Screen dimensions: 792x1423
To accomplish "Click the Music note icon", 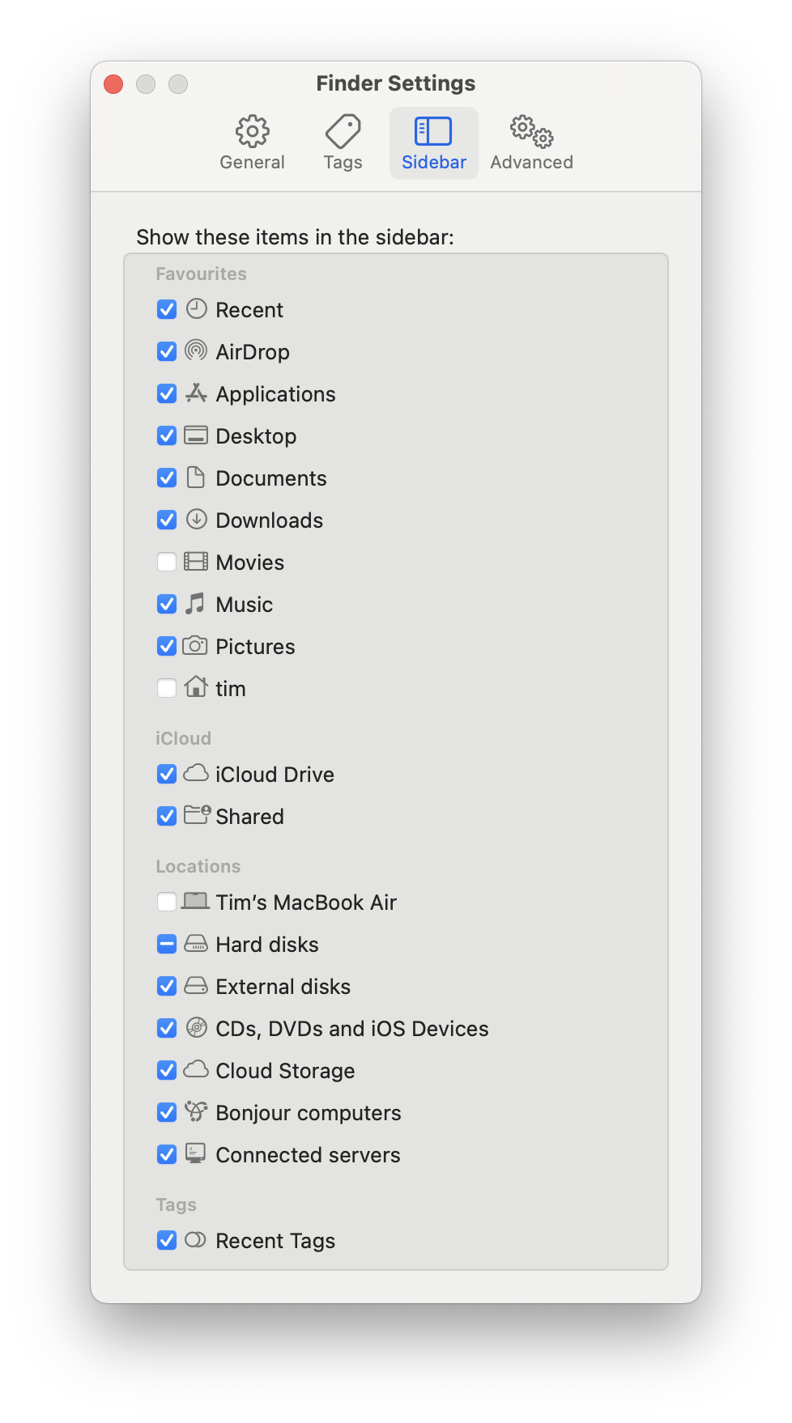I will (x=195, y=603).
